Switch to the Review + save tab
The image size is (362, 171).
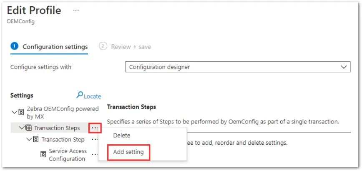125,47
